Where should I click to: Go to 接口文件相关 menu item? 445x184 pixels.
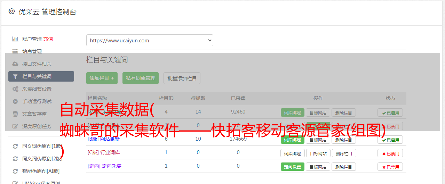37,64
